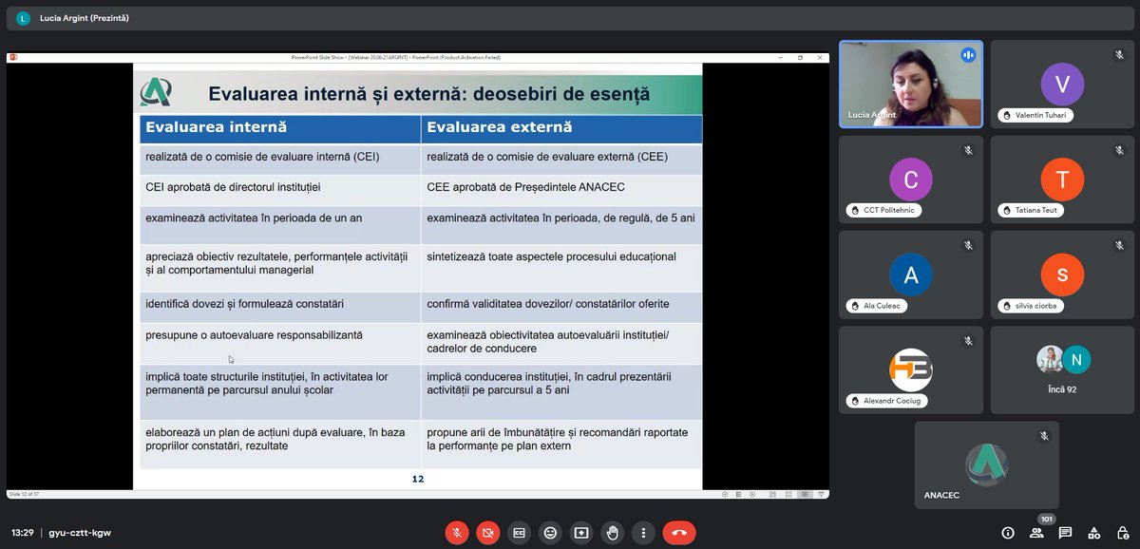Select the ANACEC self-view tile
Viewport: 1140px width, 549px height.
[987, 465]
